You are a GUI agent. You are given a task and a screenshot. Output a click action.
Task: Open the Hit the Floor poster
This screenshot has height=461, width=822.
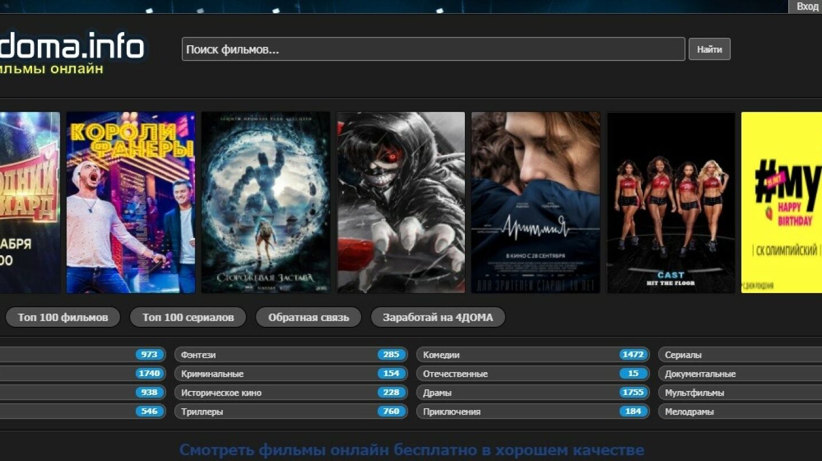(671, 202)
